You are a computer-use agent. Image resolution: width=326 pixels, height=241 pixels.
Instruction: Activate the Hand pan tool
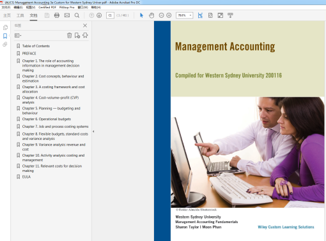(151, 15)
